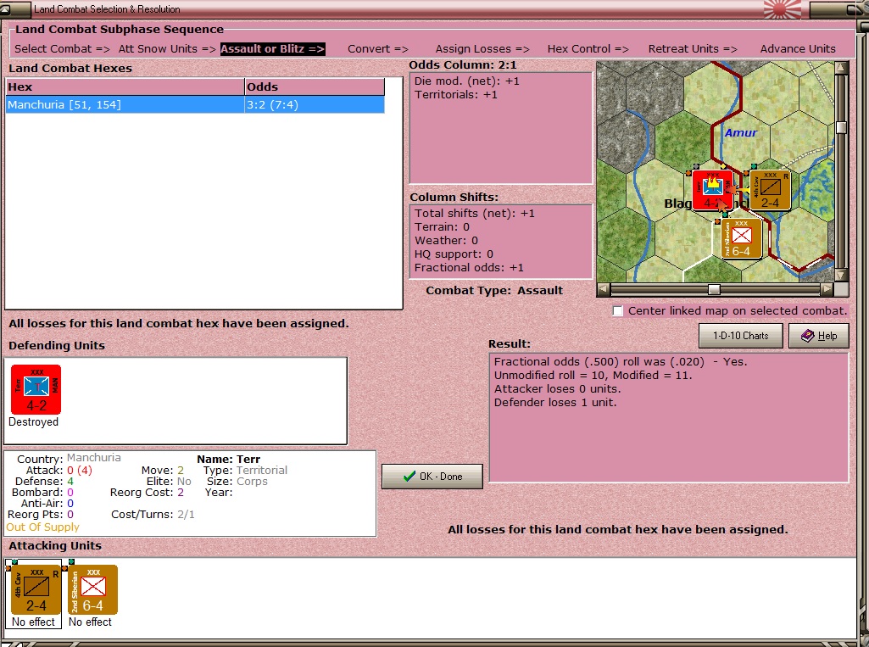Open the 1-D-10 Charts
The width and height of the screenshot is (869, 647).
coord(741,336)
